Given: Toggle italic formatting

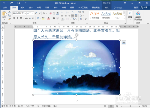Looking at the screenshot, I should 17,18.
